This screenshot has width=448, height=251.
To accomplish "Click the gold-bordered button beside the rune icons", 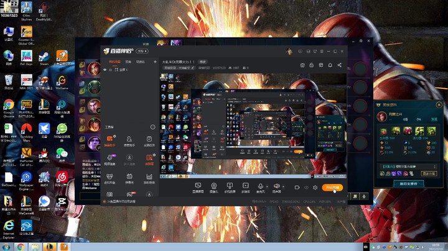I will (429, 173).
